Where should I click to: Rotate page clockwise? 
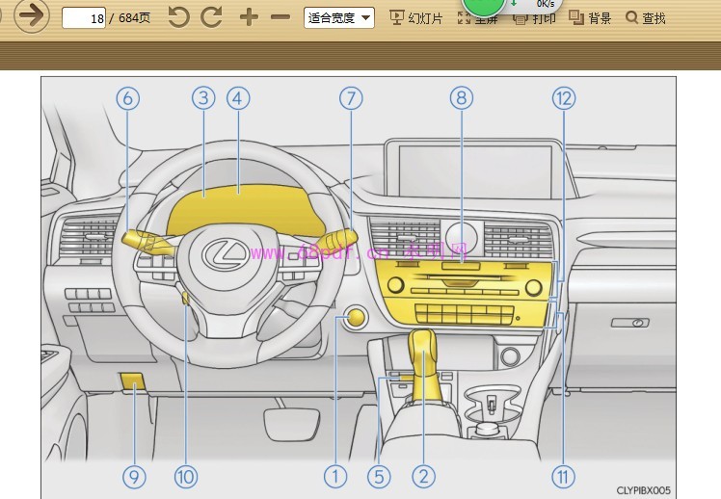click(x=211, y=17)
